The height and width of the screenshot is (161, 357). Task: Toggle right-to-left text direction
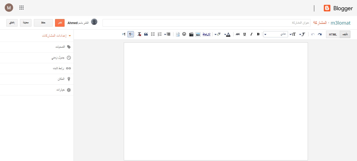(131, 34)
